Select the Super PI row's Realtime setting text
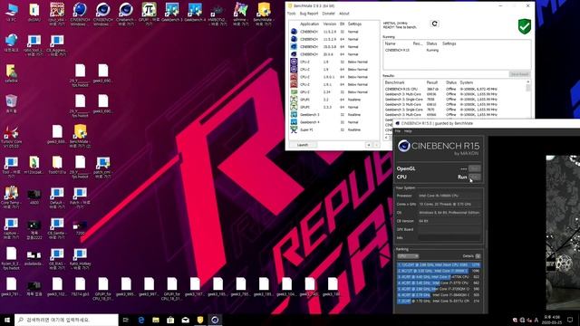The width and height of the screenshot is (580, 326). click(354, 129)
